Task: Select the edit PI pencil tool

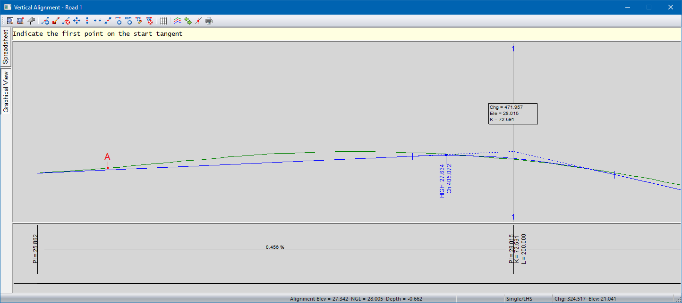Action: pyautogui.click(x=56, y=21)
